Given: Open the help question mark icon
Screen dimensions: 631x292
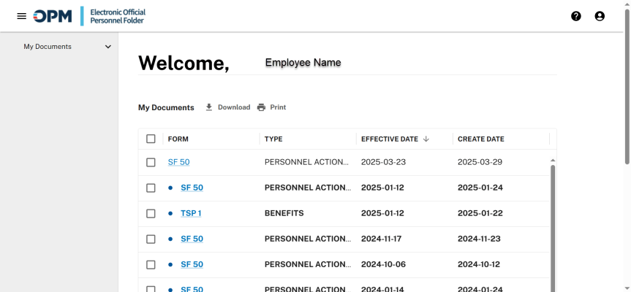Looking at the screenshot, I should click(x=576, y=16).
